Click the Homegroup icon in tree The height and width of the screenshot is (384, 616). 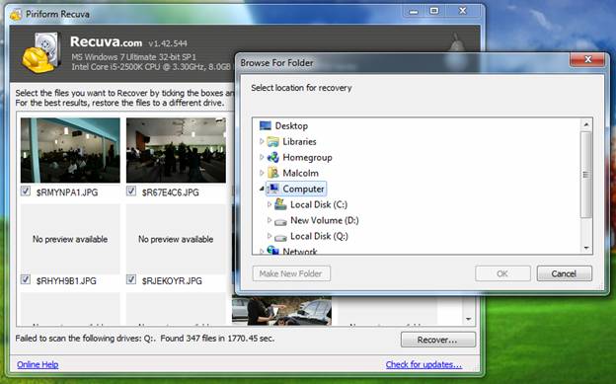[x=273, y=157]
